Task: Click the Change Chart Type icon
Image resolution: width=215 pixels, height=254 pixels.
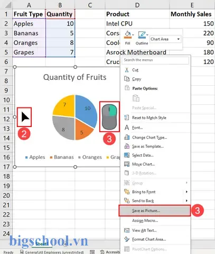Action: [127, 137]
